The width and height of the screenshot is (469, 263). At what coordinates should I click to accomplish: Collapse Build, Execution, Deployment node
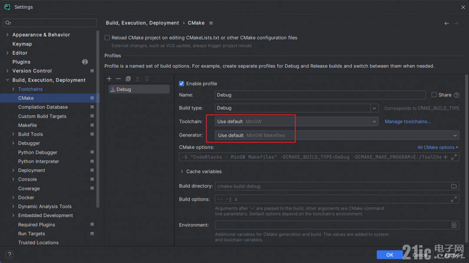(7, 80)
